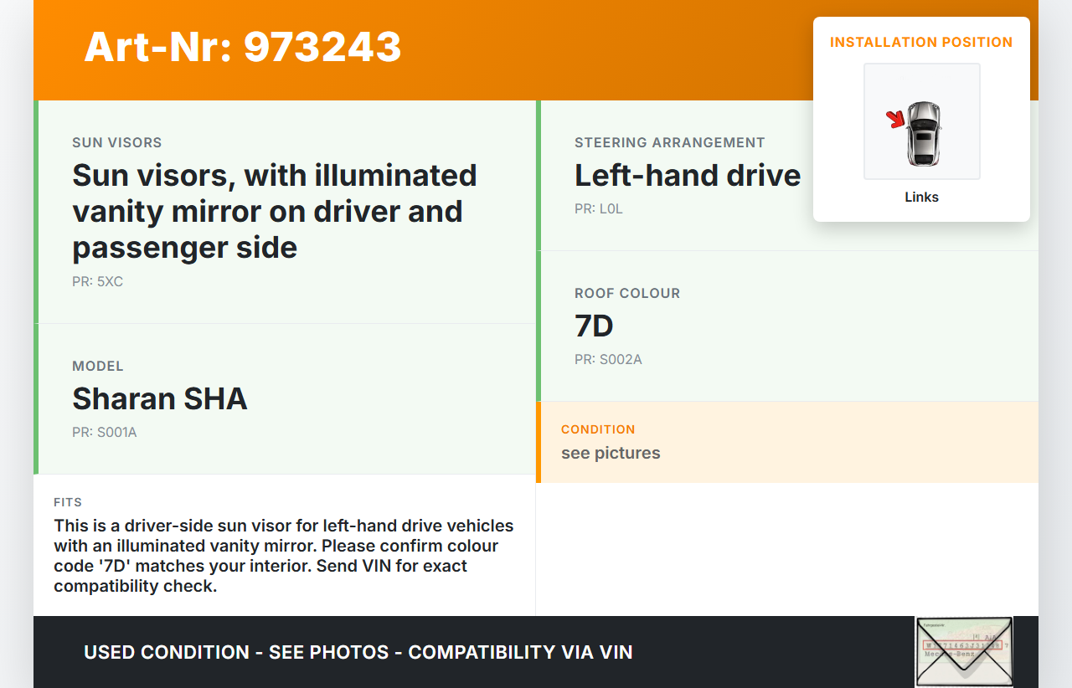
Task: Click the 'Steering Arrangement' label
Action: pos(670,143)
